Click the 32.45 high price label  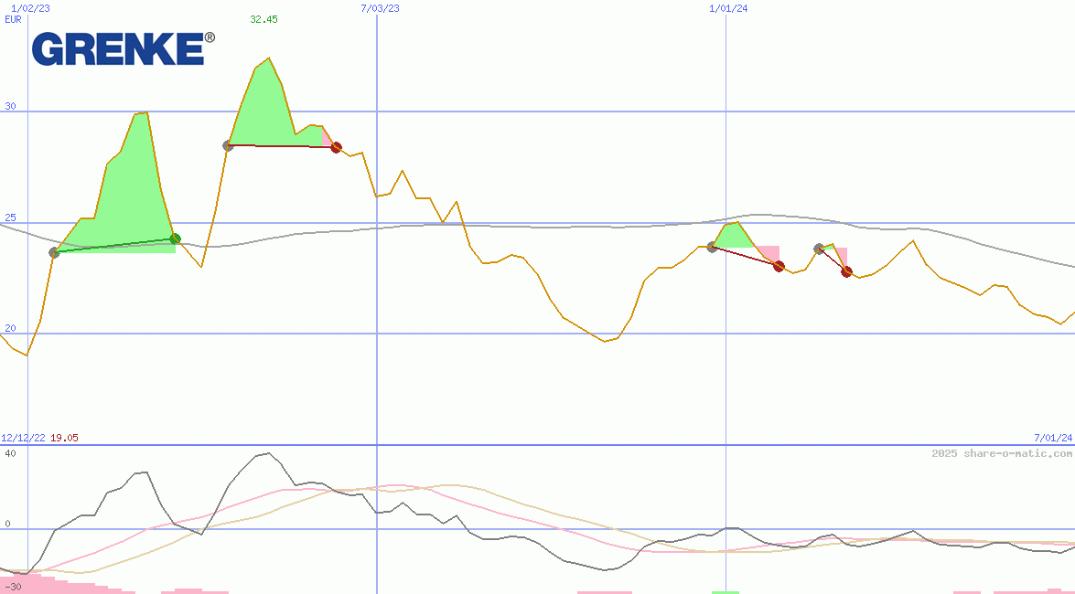click(263, 19)
